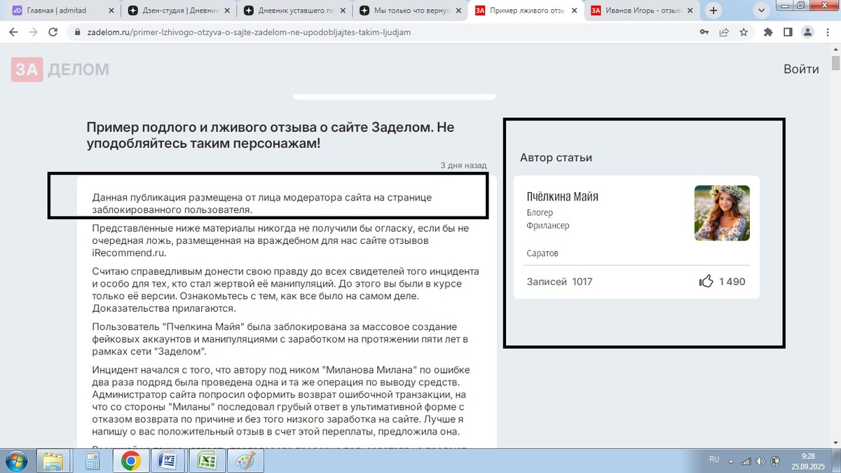Click the thumbs-up likes icon
The height and width of the screenshot is (473, 841).
[706, 282]
